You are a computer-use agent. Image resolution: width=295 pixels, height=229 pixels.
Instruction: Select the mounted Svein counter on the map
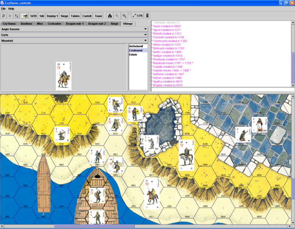click(x=187, y=155)
